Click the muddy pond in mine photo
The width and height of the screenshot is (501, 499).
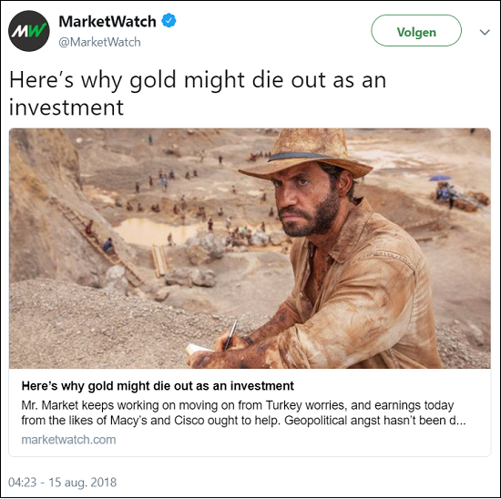click(155, 230)
